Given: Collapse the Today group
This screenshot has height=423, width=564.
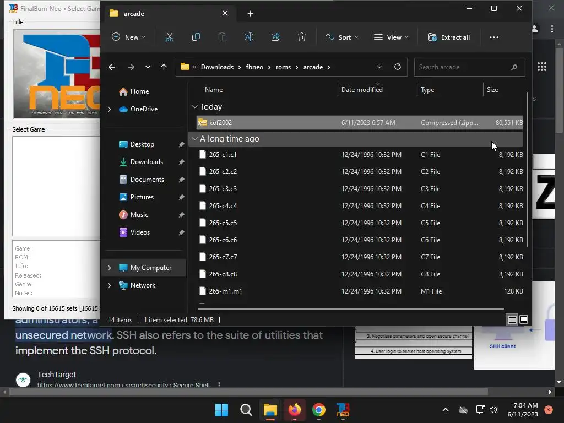Looking at the screenshot, I should (194, 107).
